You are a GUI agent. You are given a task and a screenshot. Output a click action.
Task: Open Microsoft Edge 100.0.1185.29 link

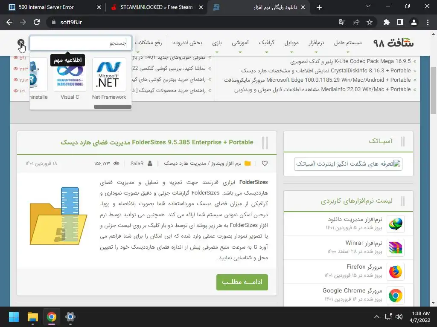click(x=317, y=80)
